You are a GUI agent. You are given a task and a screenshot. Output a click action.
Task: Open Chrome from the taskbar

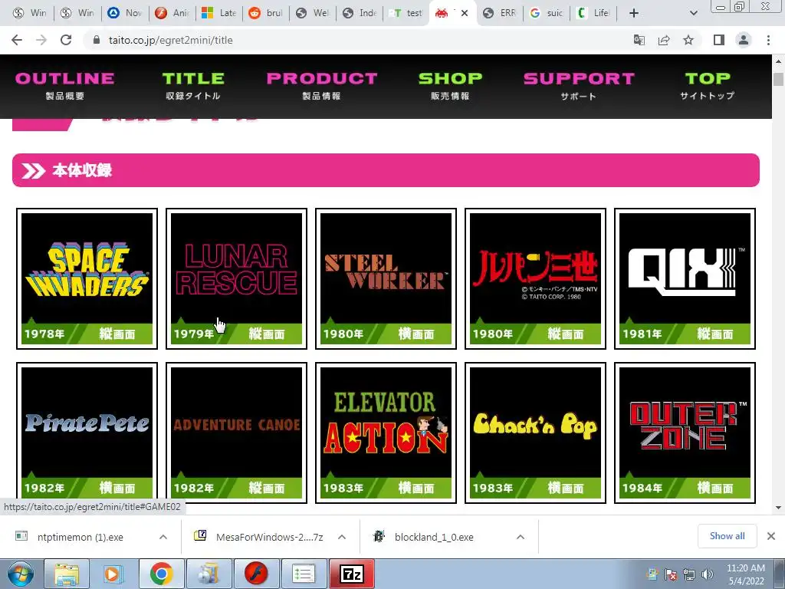pyautogui.click(x=161, y=574)
